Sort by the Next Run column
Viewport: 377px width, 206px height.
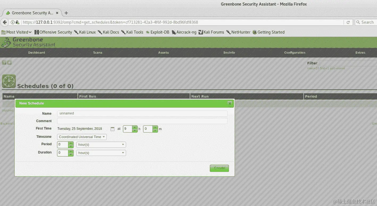(200, 97)
